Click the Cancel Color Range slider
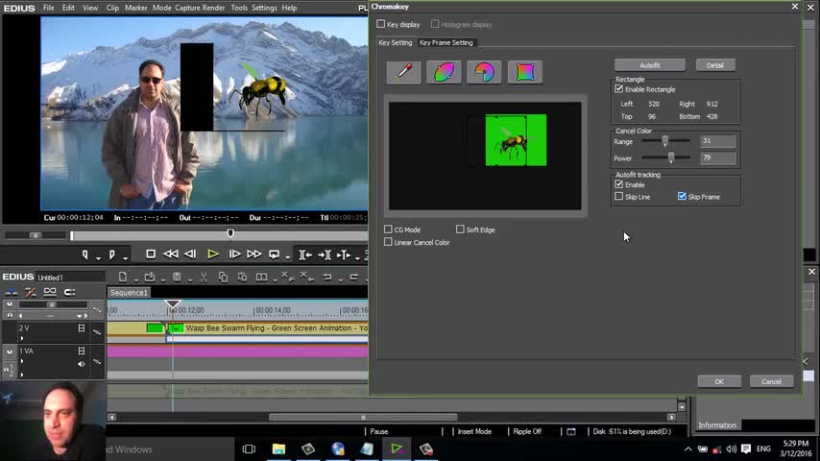Viewport: 820px width, 461px height. point(665,141)
